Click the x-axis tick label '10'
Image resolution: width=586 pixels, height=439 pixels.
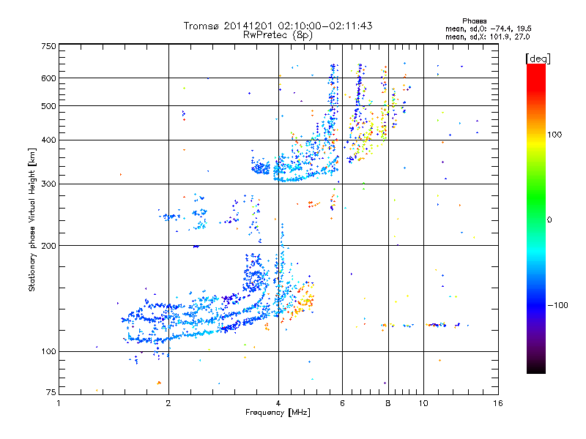coord(423,403)
